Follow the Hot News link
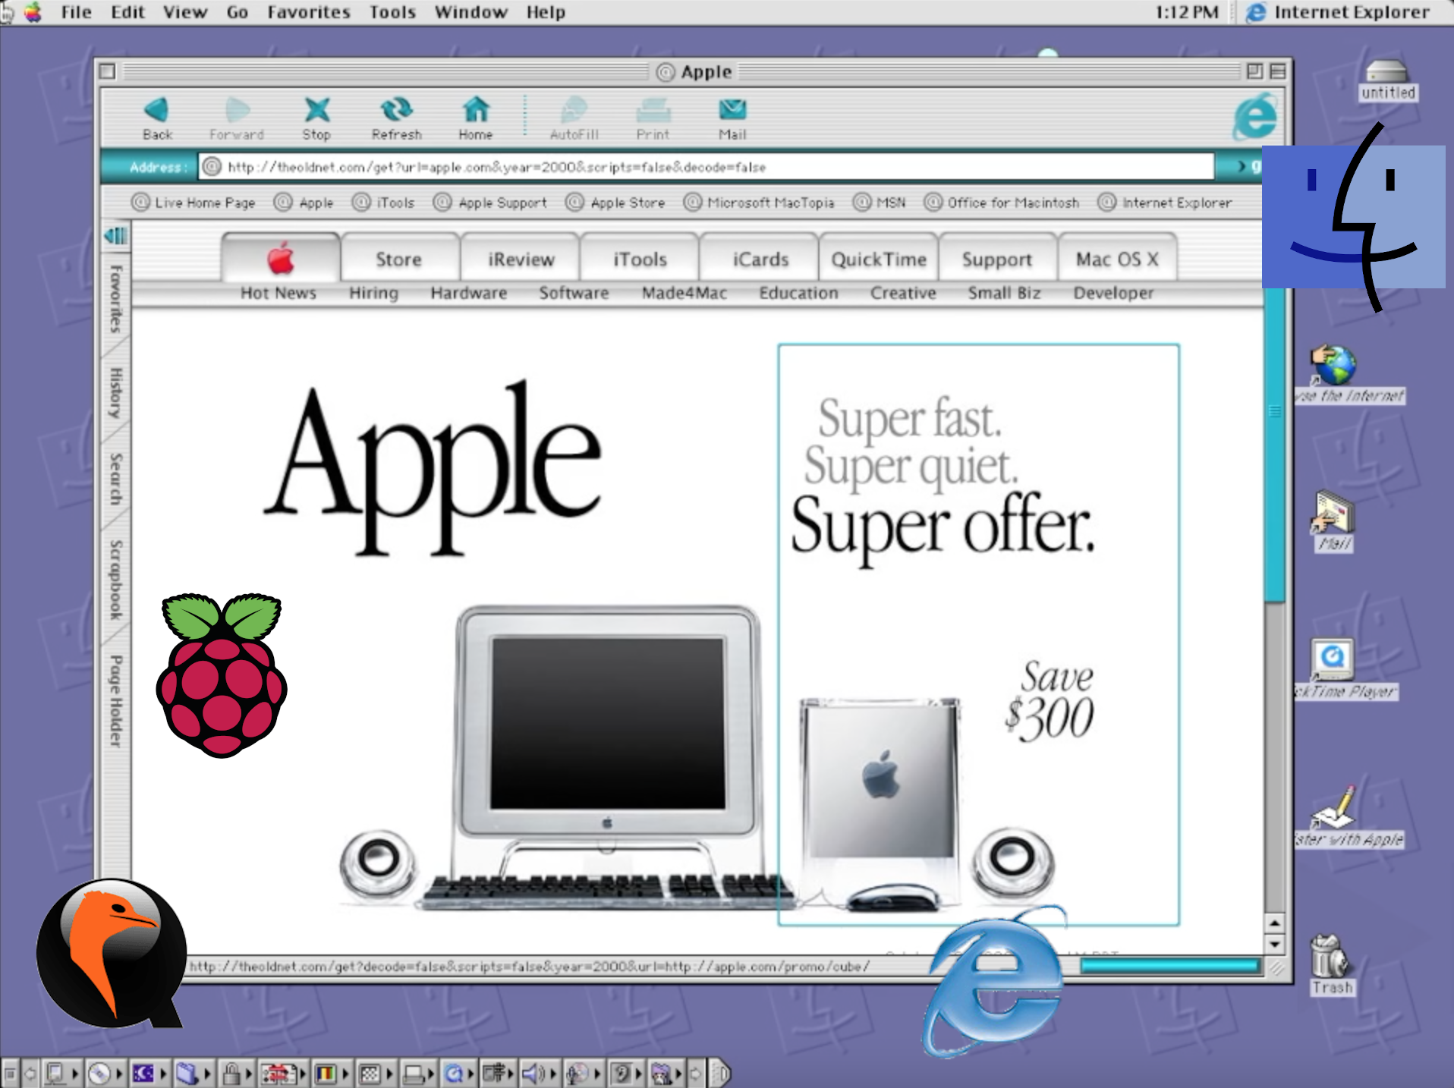Image resolution: width=1454 pixels, height=1088 pixels. [279, 293]
